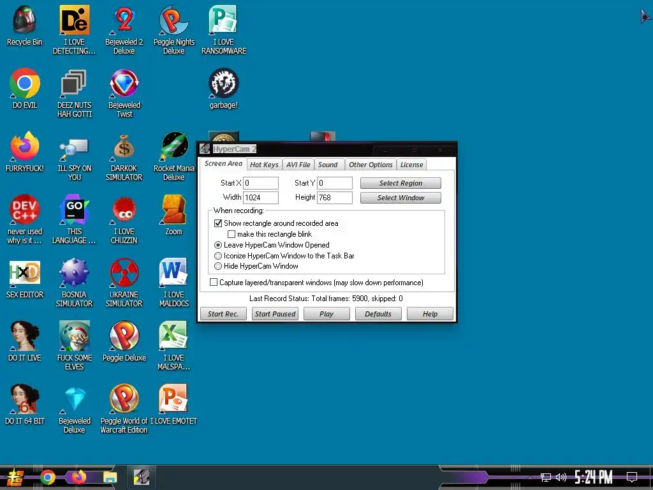653x490 pixels.
Task: Select Hide HyperCam Window option
Action: click(x=218, y=266)
